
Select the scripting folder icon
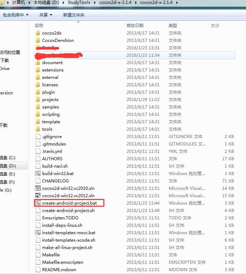38,114
